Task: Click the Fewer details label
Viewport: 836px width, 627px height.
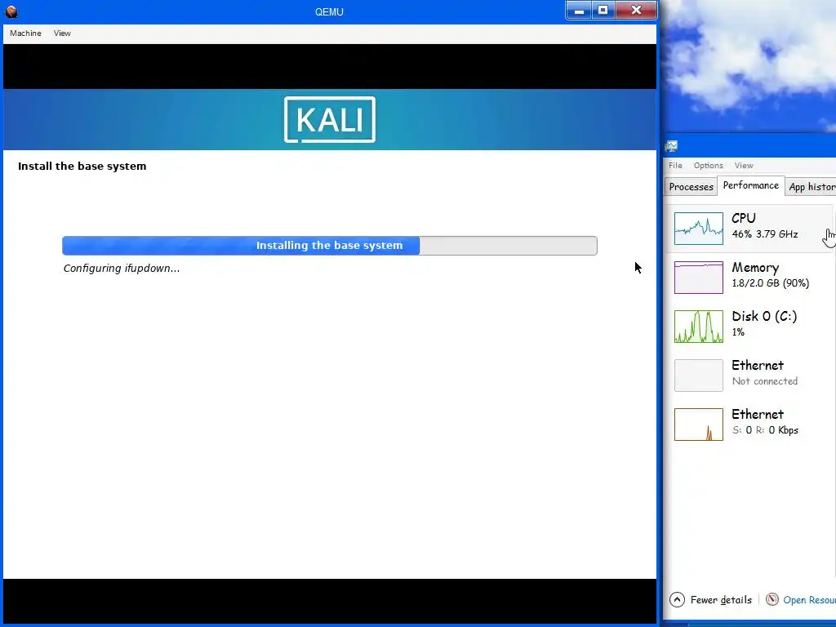Action: click(x=721, y=600)
